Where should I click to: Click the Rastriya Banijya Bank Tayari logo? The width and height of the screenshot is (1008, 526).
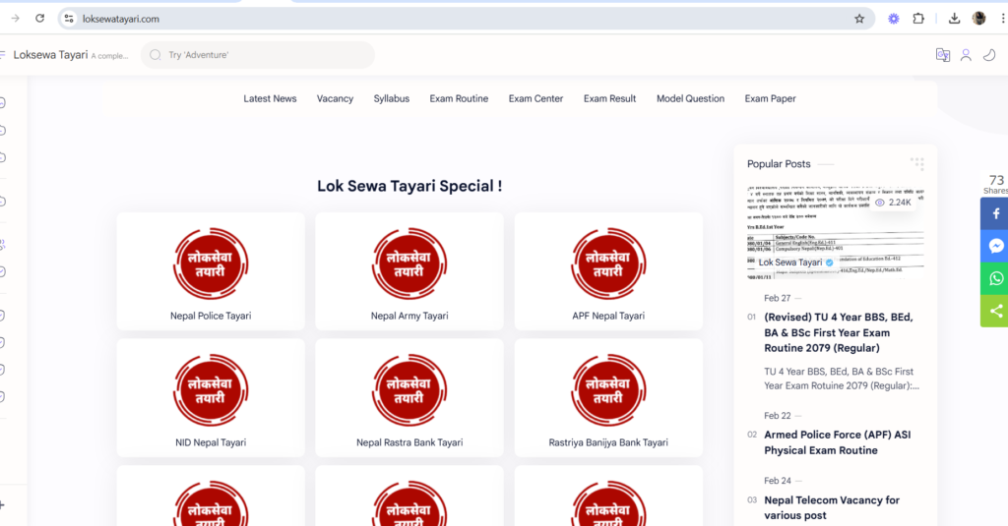coord(608,390)
